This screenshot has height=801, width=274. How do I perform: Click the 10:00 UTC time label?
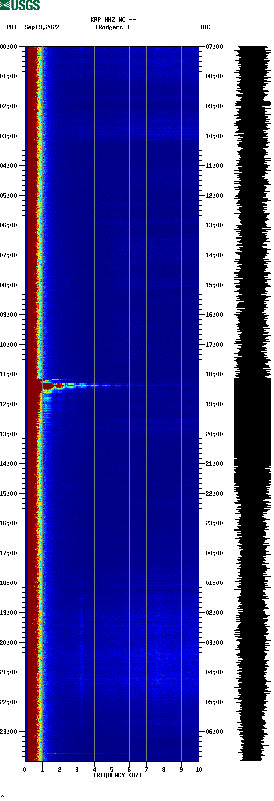coord(214,136)
